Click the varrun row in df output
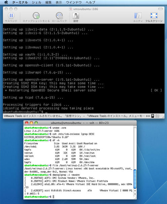167x204 pixels. tap(59, 153)
